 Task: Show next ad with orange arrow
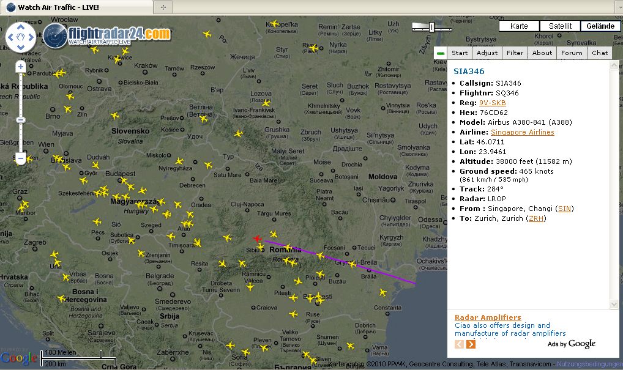click(x=471, y=344)
